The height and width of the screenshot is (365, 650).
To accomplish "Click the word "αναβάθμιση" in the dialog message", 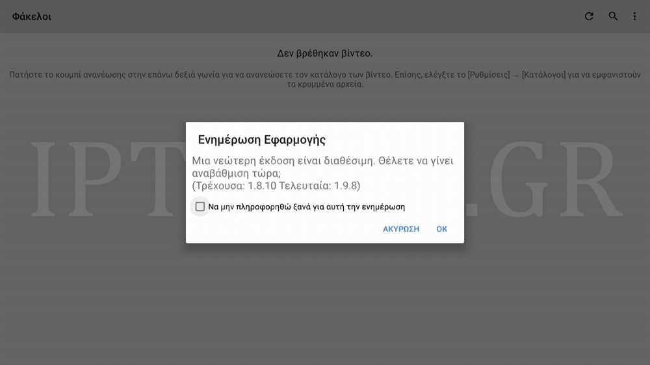I will pos(221,173).
